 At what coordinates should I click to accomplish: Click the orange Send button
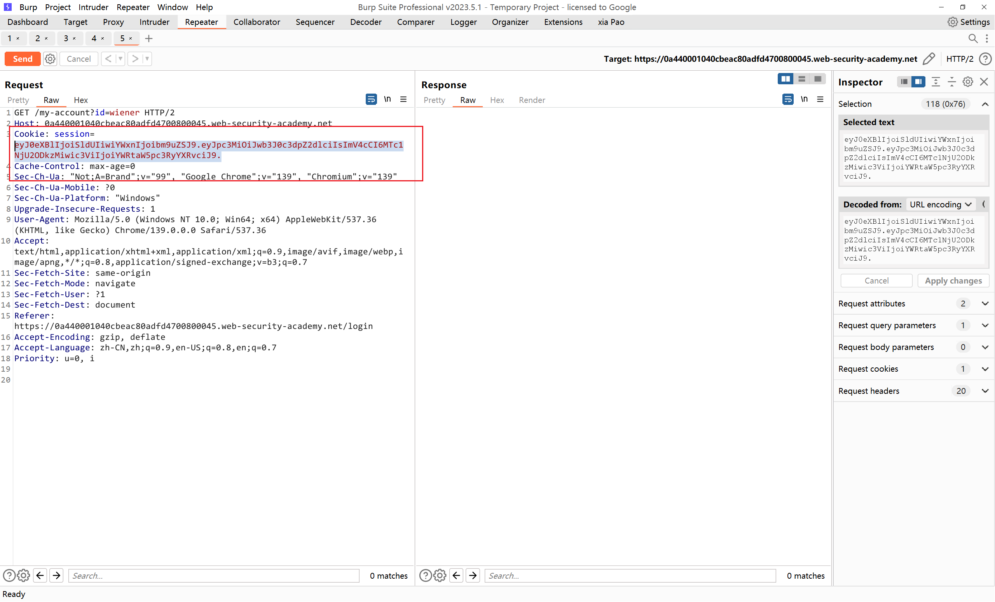click(23, 59)
